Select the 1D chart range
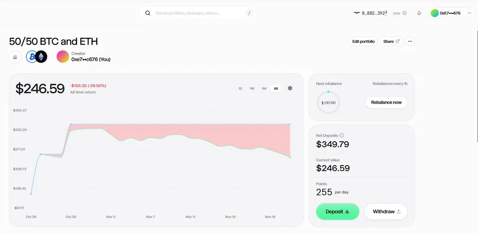 click(x=240, y=88)
